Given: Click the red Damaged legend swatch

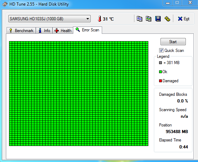Looking at the screenshot, I should click(160, 81).
